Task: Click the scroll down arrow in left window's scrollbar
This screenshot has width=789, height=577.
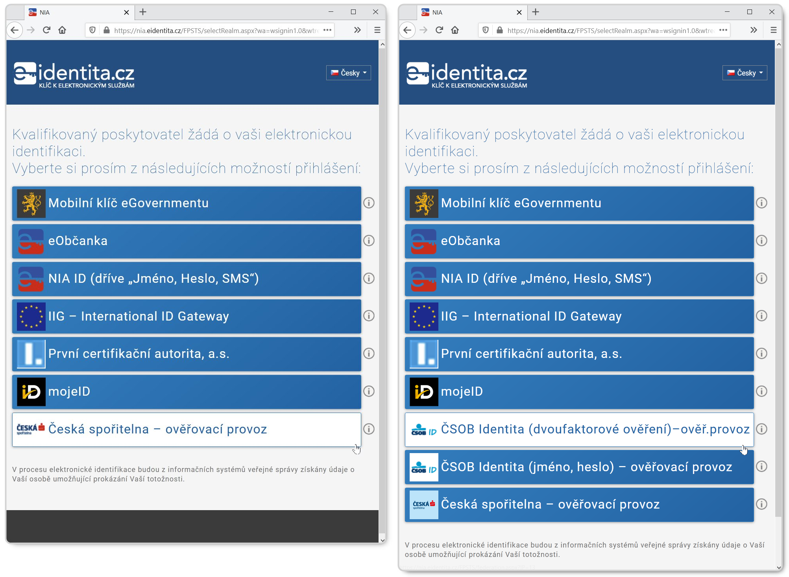Action: [382, 540]
